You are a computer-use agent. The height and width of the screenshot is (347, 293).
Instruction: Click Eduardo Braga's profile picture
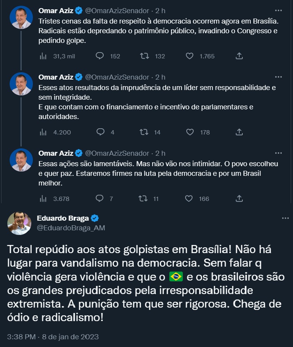click(19, 223)
